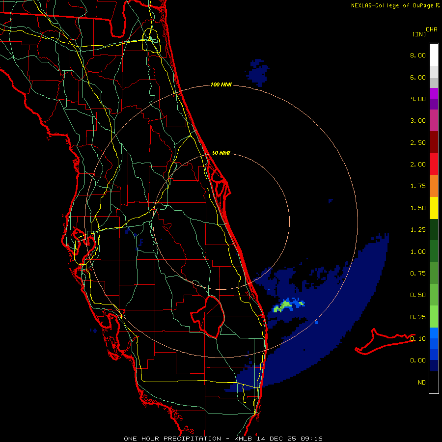442x442 pixels.
Task: Click the 0.50 legend value
Action: (x=418, y=295)
